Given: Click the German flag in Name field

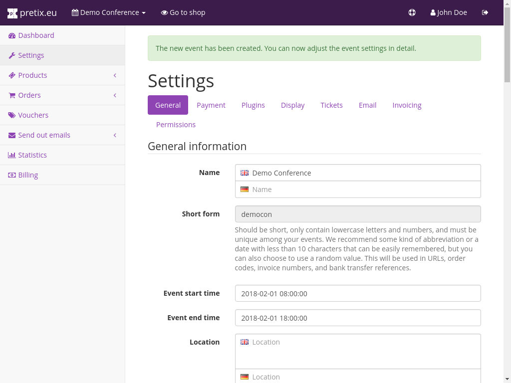Looking at the screenshot, I should tap(245, 189).
